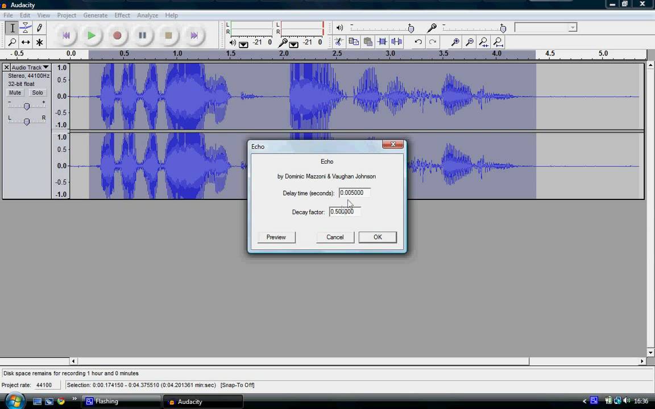
Task: Click the output volume slider
Action: click(x=382, y=27)
